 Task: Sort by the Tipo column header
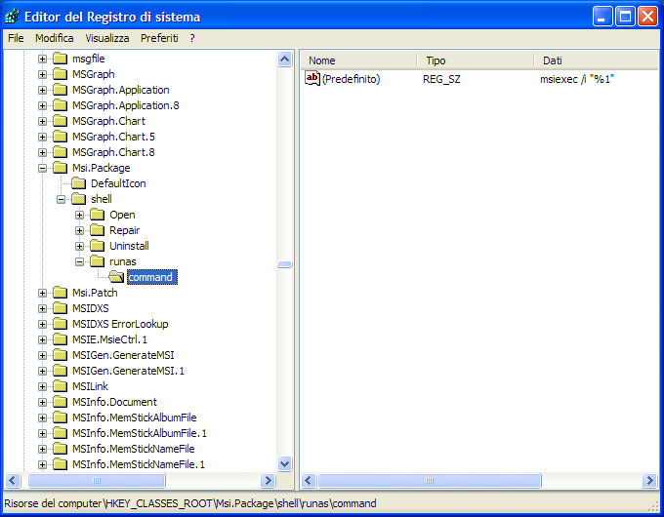coord(476,60)
